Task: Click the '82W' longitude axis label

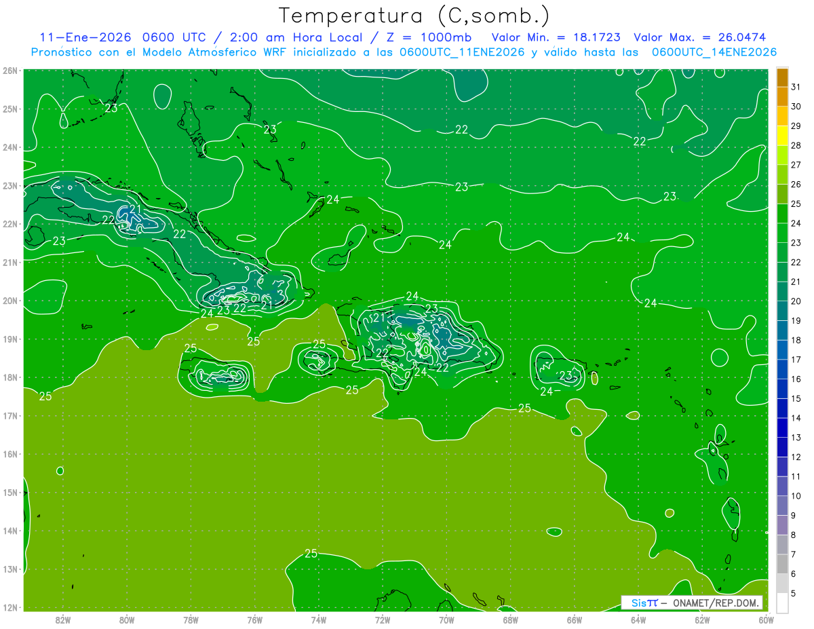Action: coord(62,620)
